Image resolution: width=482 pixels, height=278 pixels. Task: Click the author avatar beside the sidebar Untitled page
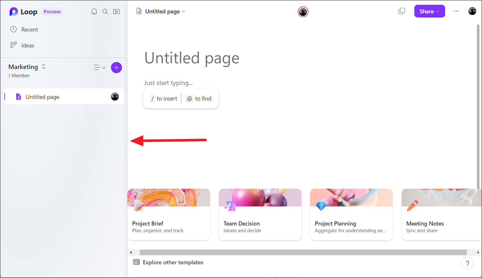pos(115,97)
